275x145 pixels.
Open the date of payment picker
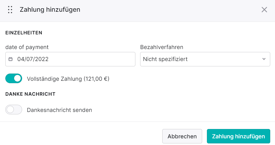tap(70, 59)
